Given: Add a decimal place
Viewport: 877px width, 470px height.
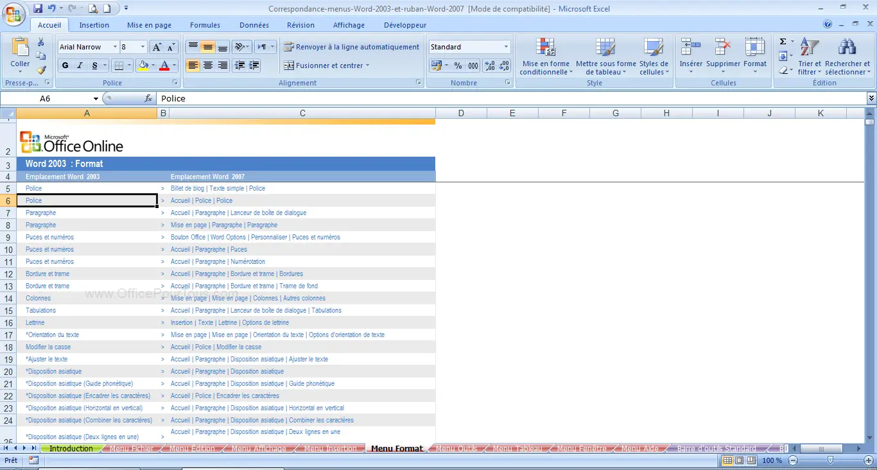Looking at the screenshot, I should (490, 65).
